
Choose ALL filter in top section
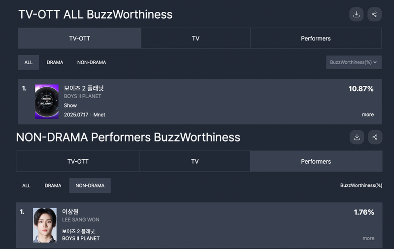(x=29, y=63)
